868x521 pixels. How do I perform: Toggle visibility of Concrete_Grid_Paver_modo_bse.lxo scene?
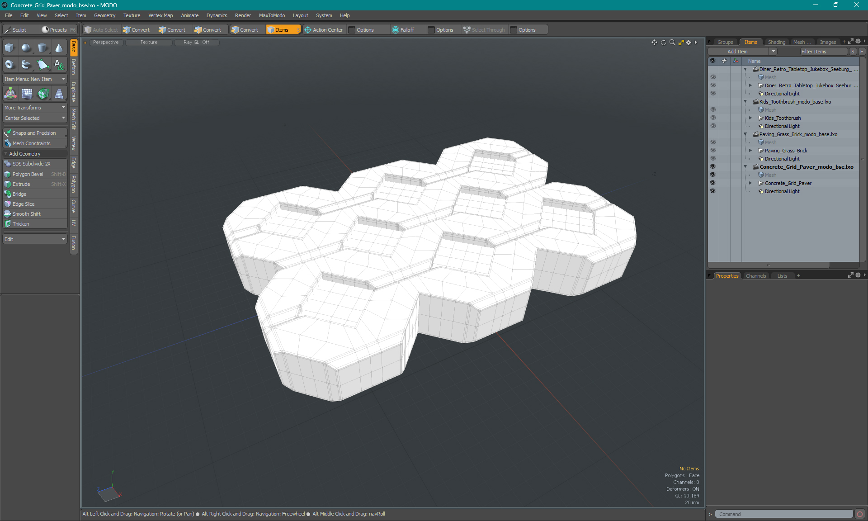(713, 166)
